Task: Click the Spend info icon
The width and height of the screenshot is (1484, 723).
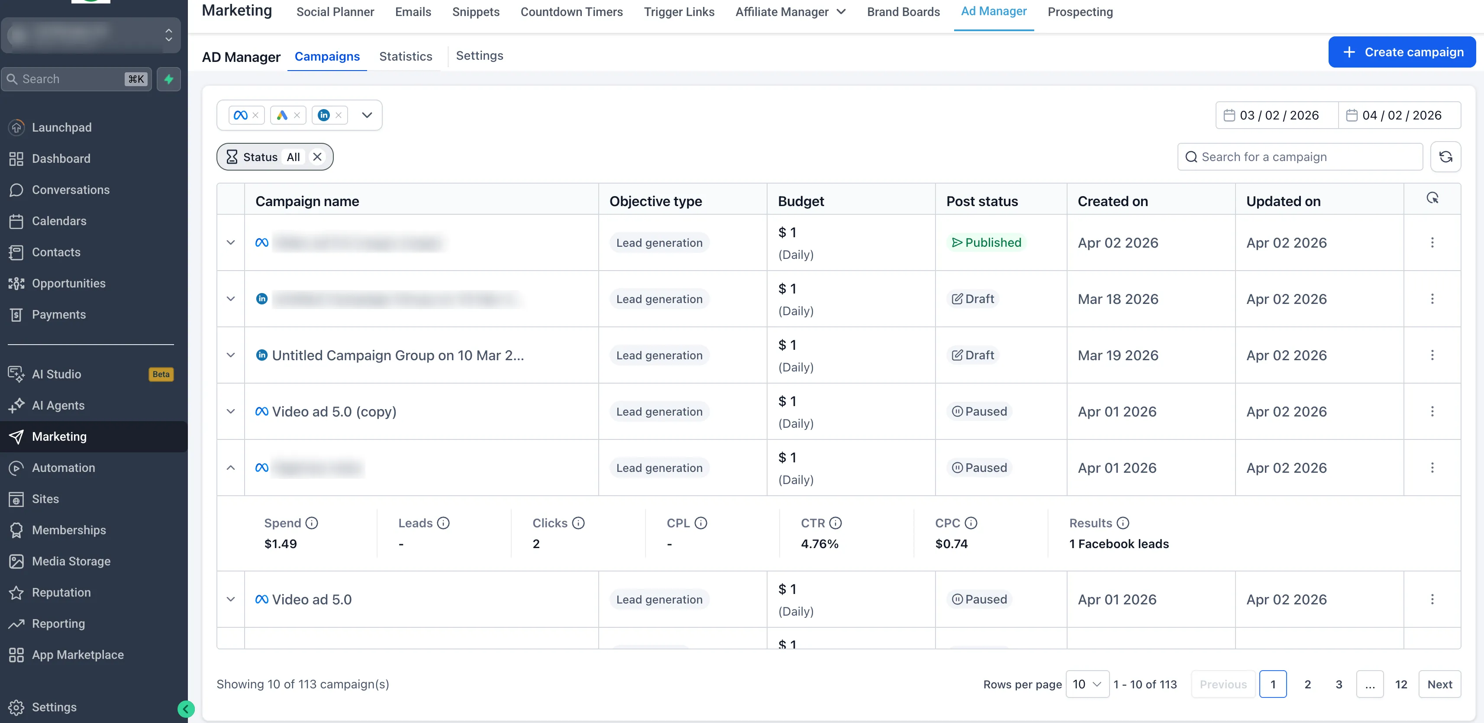Action: pyautogui.click(x=312, y=523)
